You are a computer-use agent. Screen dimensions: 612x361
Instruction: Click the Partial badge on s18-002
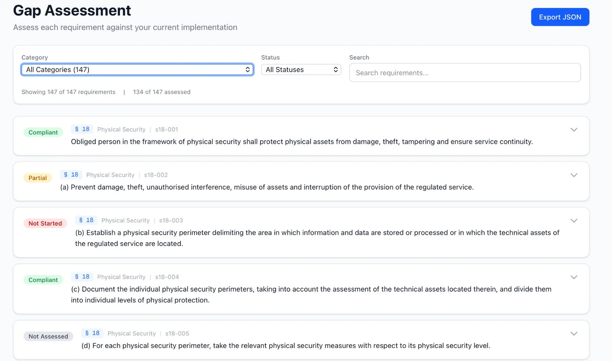(37, 178)
